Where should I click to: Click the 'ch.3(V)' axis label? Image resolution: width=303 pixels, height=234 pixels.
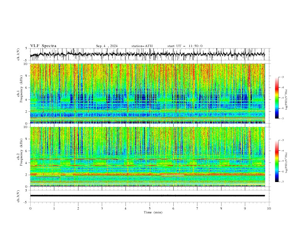[18, 196]
